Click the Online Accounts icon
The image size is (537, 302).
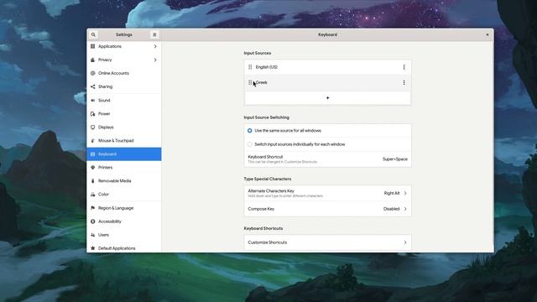pyautogui.click(x=92, y=73)
